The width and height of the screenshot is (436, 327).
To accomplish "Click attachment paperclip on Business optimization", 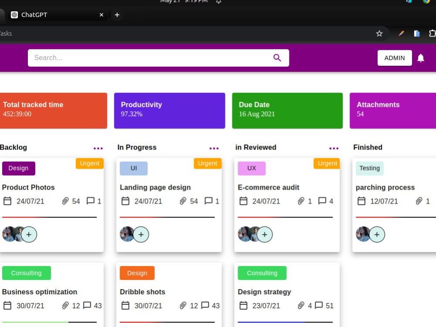I will point(65,306).
